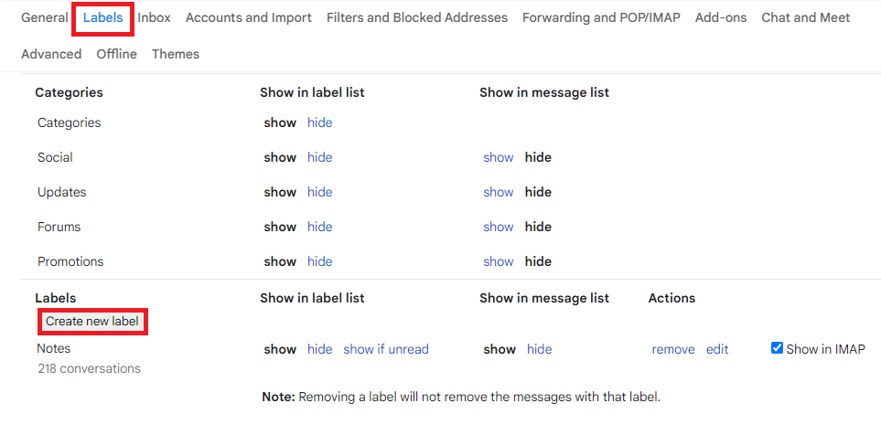Show Social in the message list
881x435 pixels.
[x=499, y=157]
